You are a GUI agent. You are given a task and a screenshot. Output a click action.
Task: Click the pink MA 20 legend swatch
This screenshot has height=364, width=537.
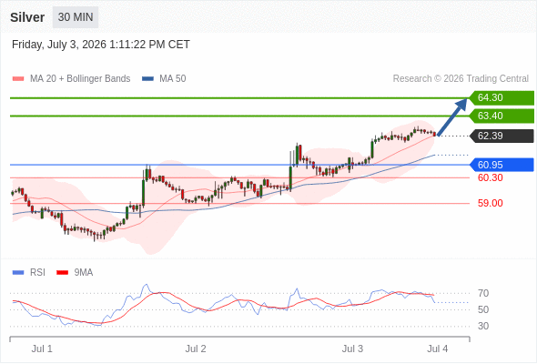pos(18,79)
